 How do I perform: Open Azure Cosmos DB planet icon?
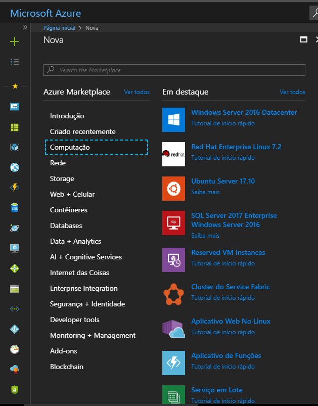coord(15,228)
